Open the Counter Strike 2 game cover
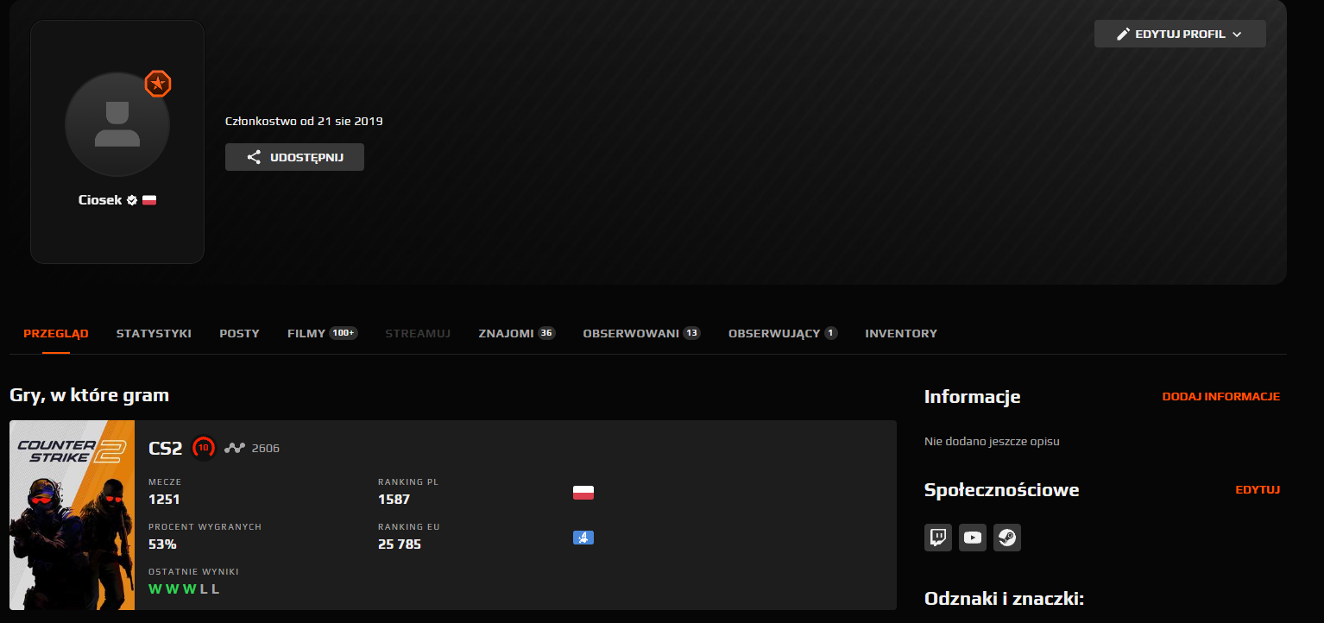 click(x=73, y=515)
